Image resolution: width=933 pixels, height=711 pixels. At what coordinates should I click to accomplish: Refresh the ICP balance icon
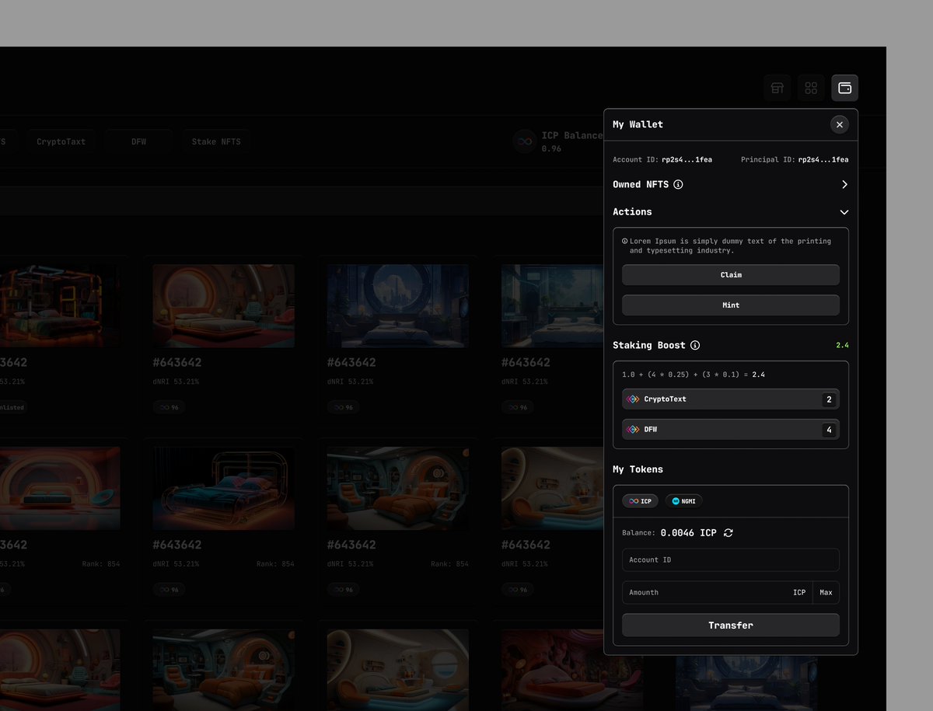point(729,533)
